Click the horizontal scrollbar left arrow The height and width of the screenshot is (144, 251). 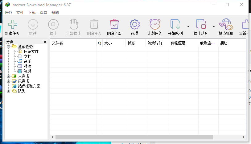[x=53, y=137]
